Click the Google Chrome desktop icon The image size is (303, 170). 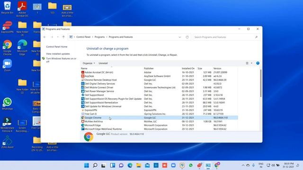[x=8, y=48]
